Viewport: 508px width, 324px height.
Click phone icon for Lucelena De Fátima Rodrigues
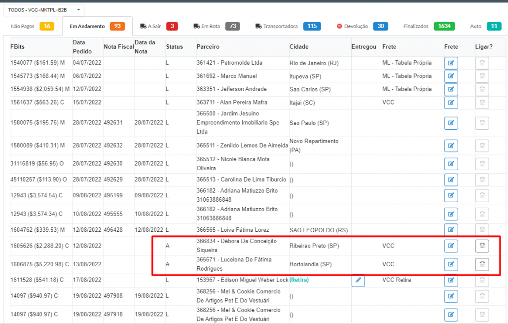click(482, 265)
